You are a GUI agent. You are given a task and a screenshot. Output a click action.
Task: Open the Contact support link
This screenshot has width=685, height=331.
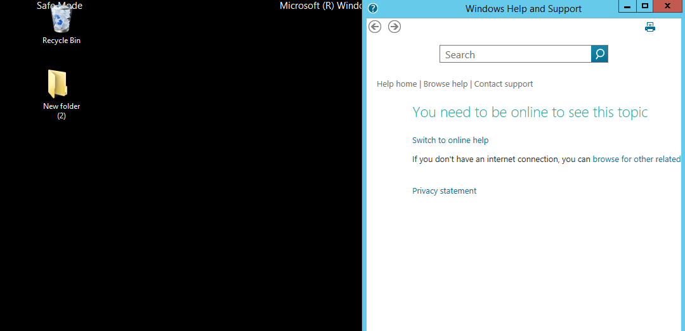[503, 84]
